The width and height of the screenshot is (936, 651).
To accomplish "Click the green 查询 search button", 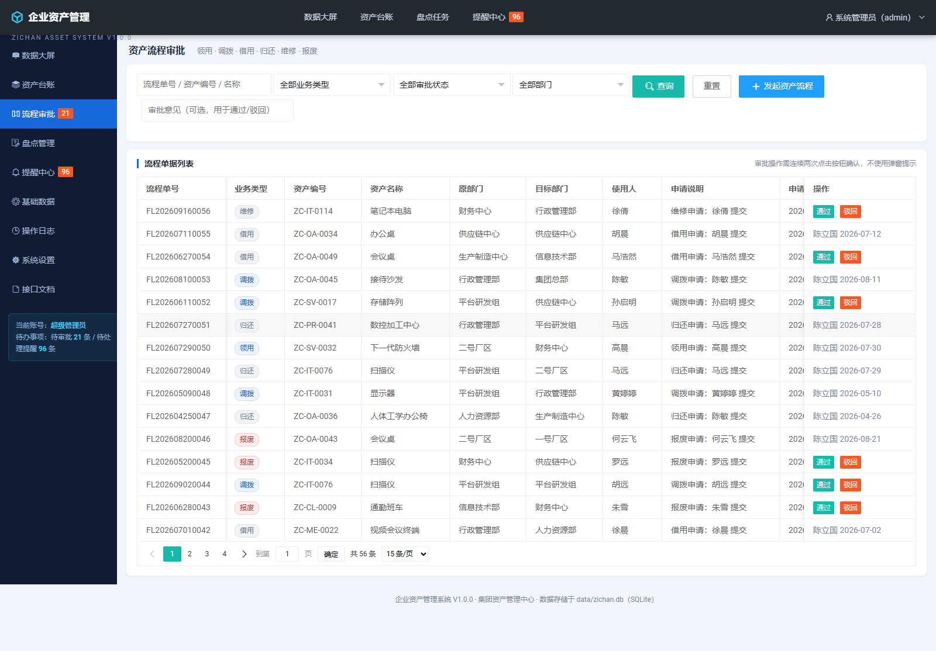I will [658, 86].
